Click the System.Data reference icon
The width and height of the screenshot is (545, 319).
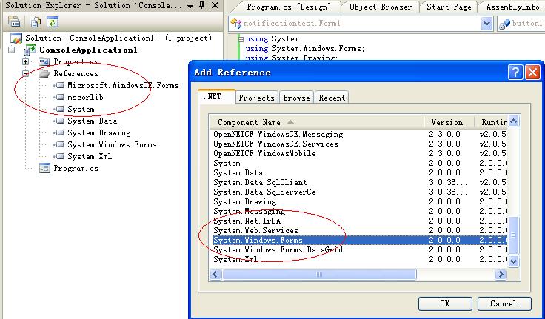coord(59,121)
